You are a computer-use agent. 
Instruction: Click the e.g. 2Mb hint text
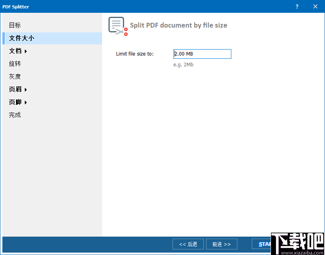click(x=183, y=64)
